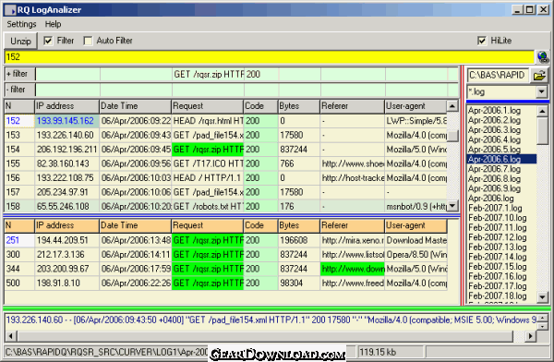Select Feb-2007.18.log in the file list

[x=498, y=296]
